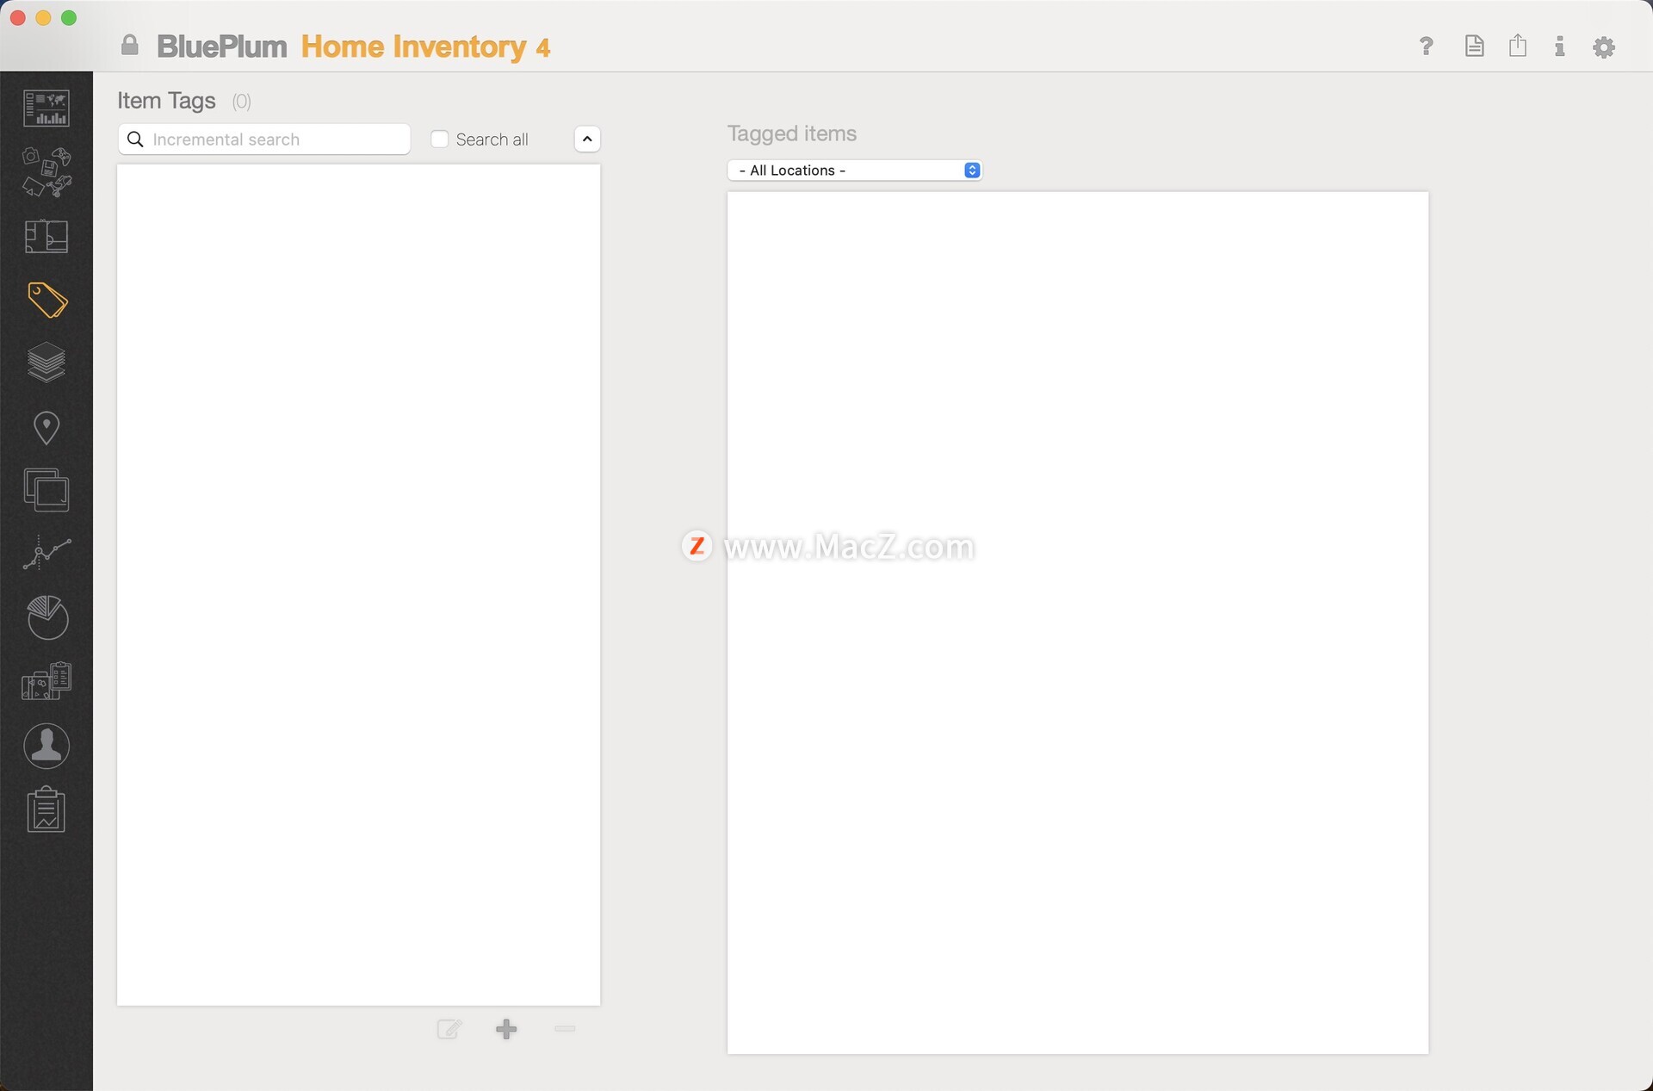The image size is (1653, 1091).
Task: Open the All Locations dropdown
Action: pyautogui.click(x=855, y=170)
